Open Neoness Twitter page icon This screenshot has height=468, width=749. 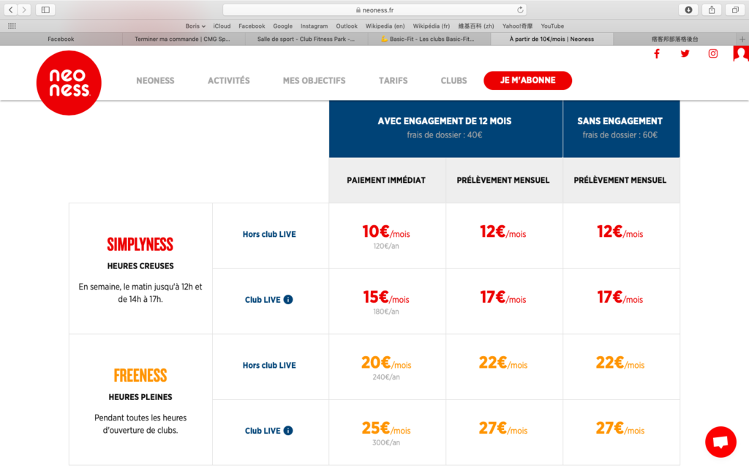tap(685, 53)
